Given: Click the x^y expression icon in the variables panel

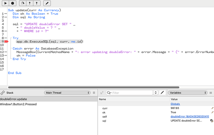Looking at the screenshot, I should [x=102, y=93].
